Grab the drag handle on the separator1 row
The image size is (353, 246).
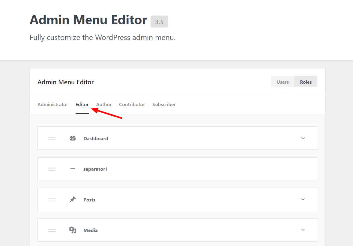point(52,169)
